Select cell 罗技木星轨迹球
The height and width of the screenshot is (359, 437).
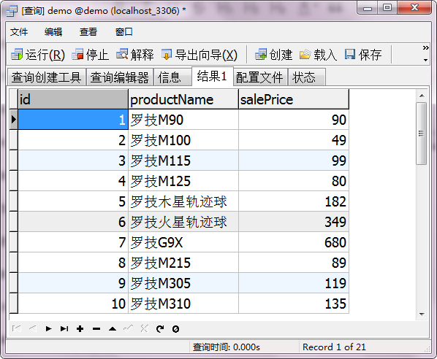tap(183, 201)
